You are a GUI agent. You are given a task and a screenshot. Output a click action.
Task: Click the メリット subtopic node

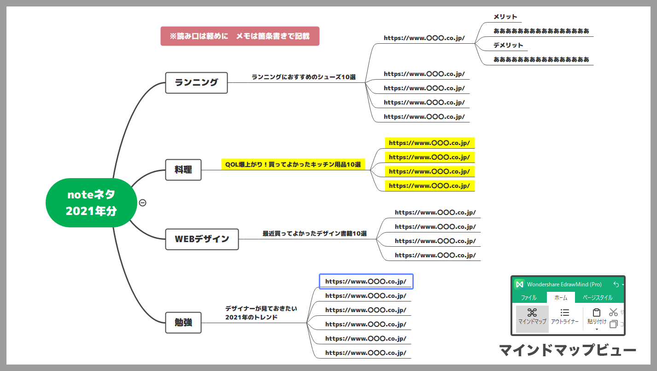pyautogui.click(x=505, y=17)
